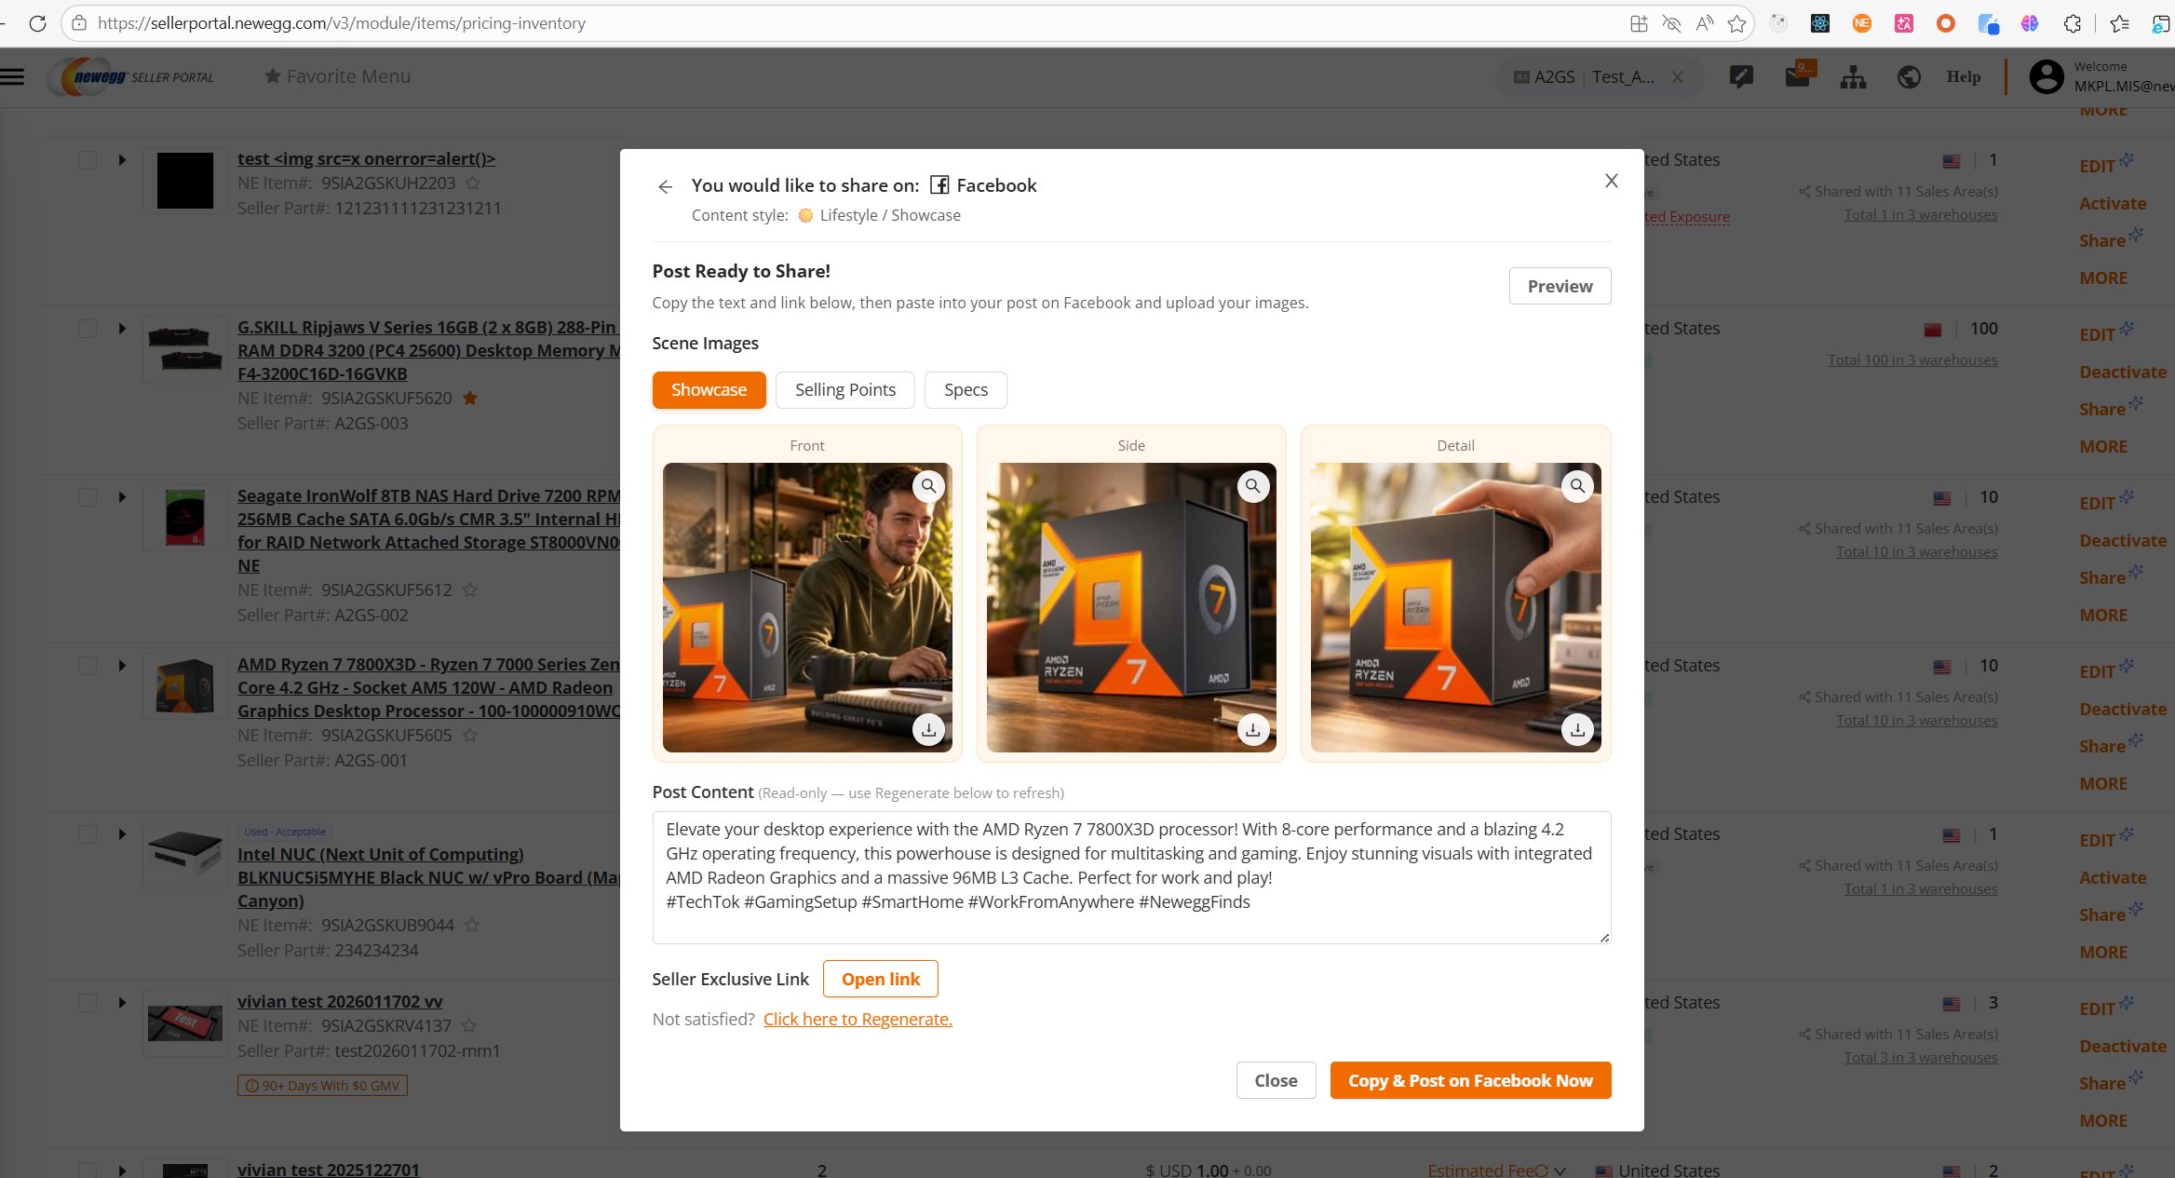
Task: Click inside the Post Content text box
Action: [x=1131, y=877]
